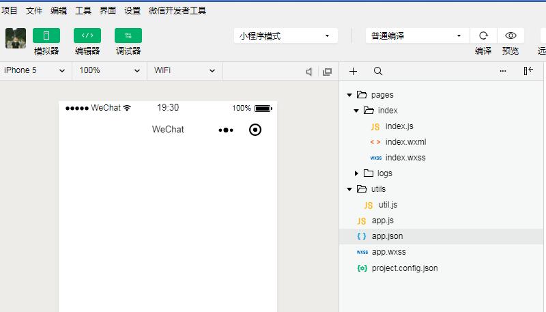Collapse the pages folder
The height and width of the screenshot is (312, 546).
tap(349, 95)
